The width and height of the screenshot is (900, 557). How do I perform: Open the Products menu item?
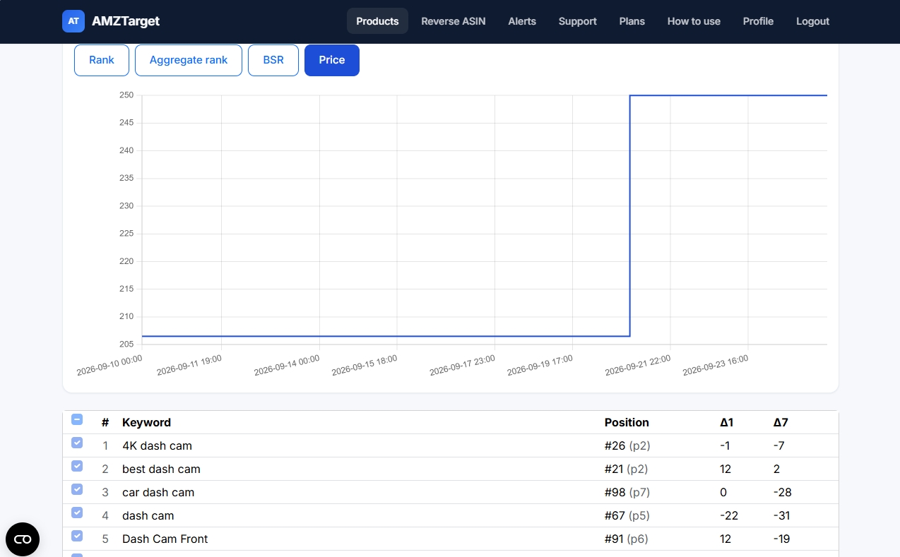point(377,21)
